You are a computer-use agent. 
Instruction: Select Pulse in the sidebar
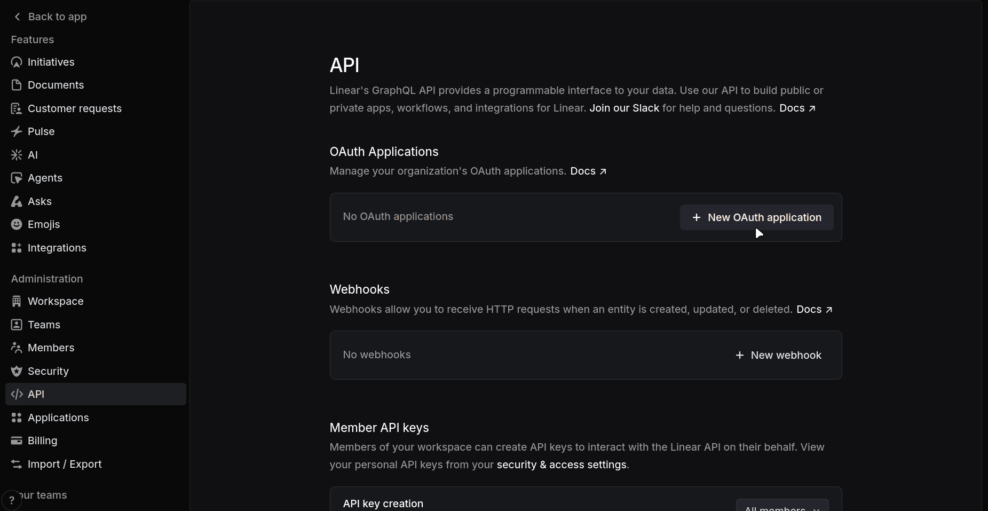(96, 131)
